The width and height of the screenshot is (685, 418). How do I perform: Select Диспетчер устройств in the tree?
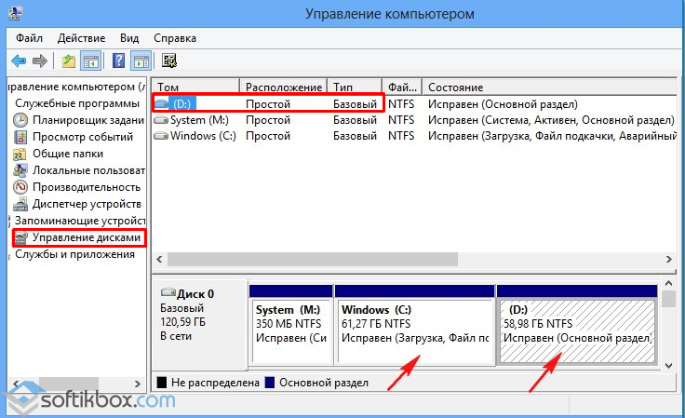87,204
